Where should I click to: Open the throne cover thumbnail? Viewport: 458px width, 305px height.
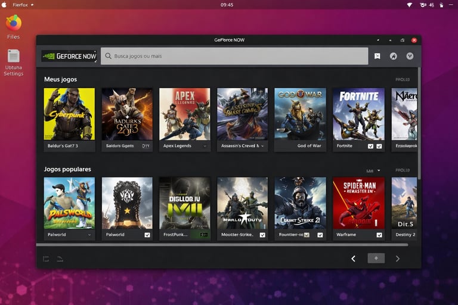(127, 203)
